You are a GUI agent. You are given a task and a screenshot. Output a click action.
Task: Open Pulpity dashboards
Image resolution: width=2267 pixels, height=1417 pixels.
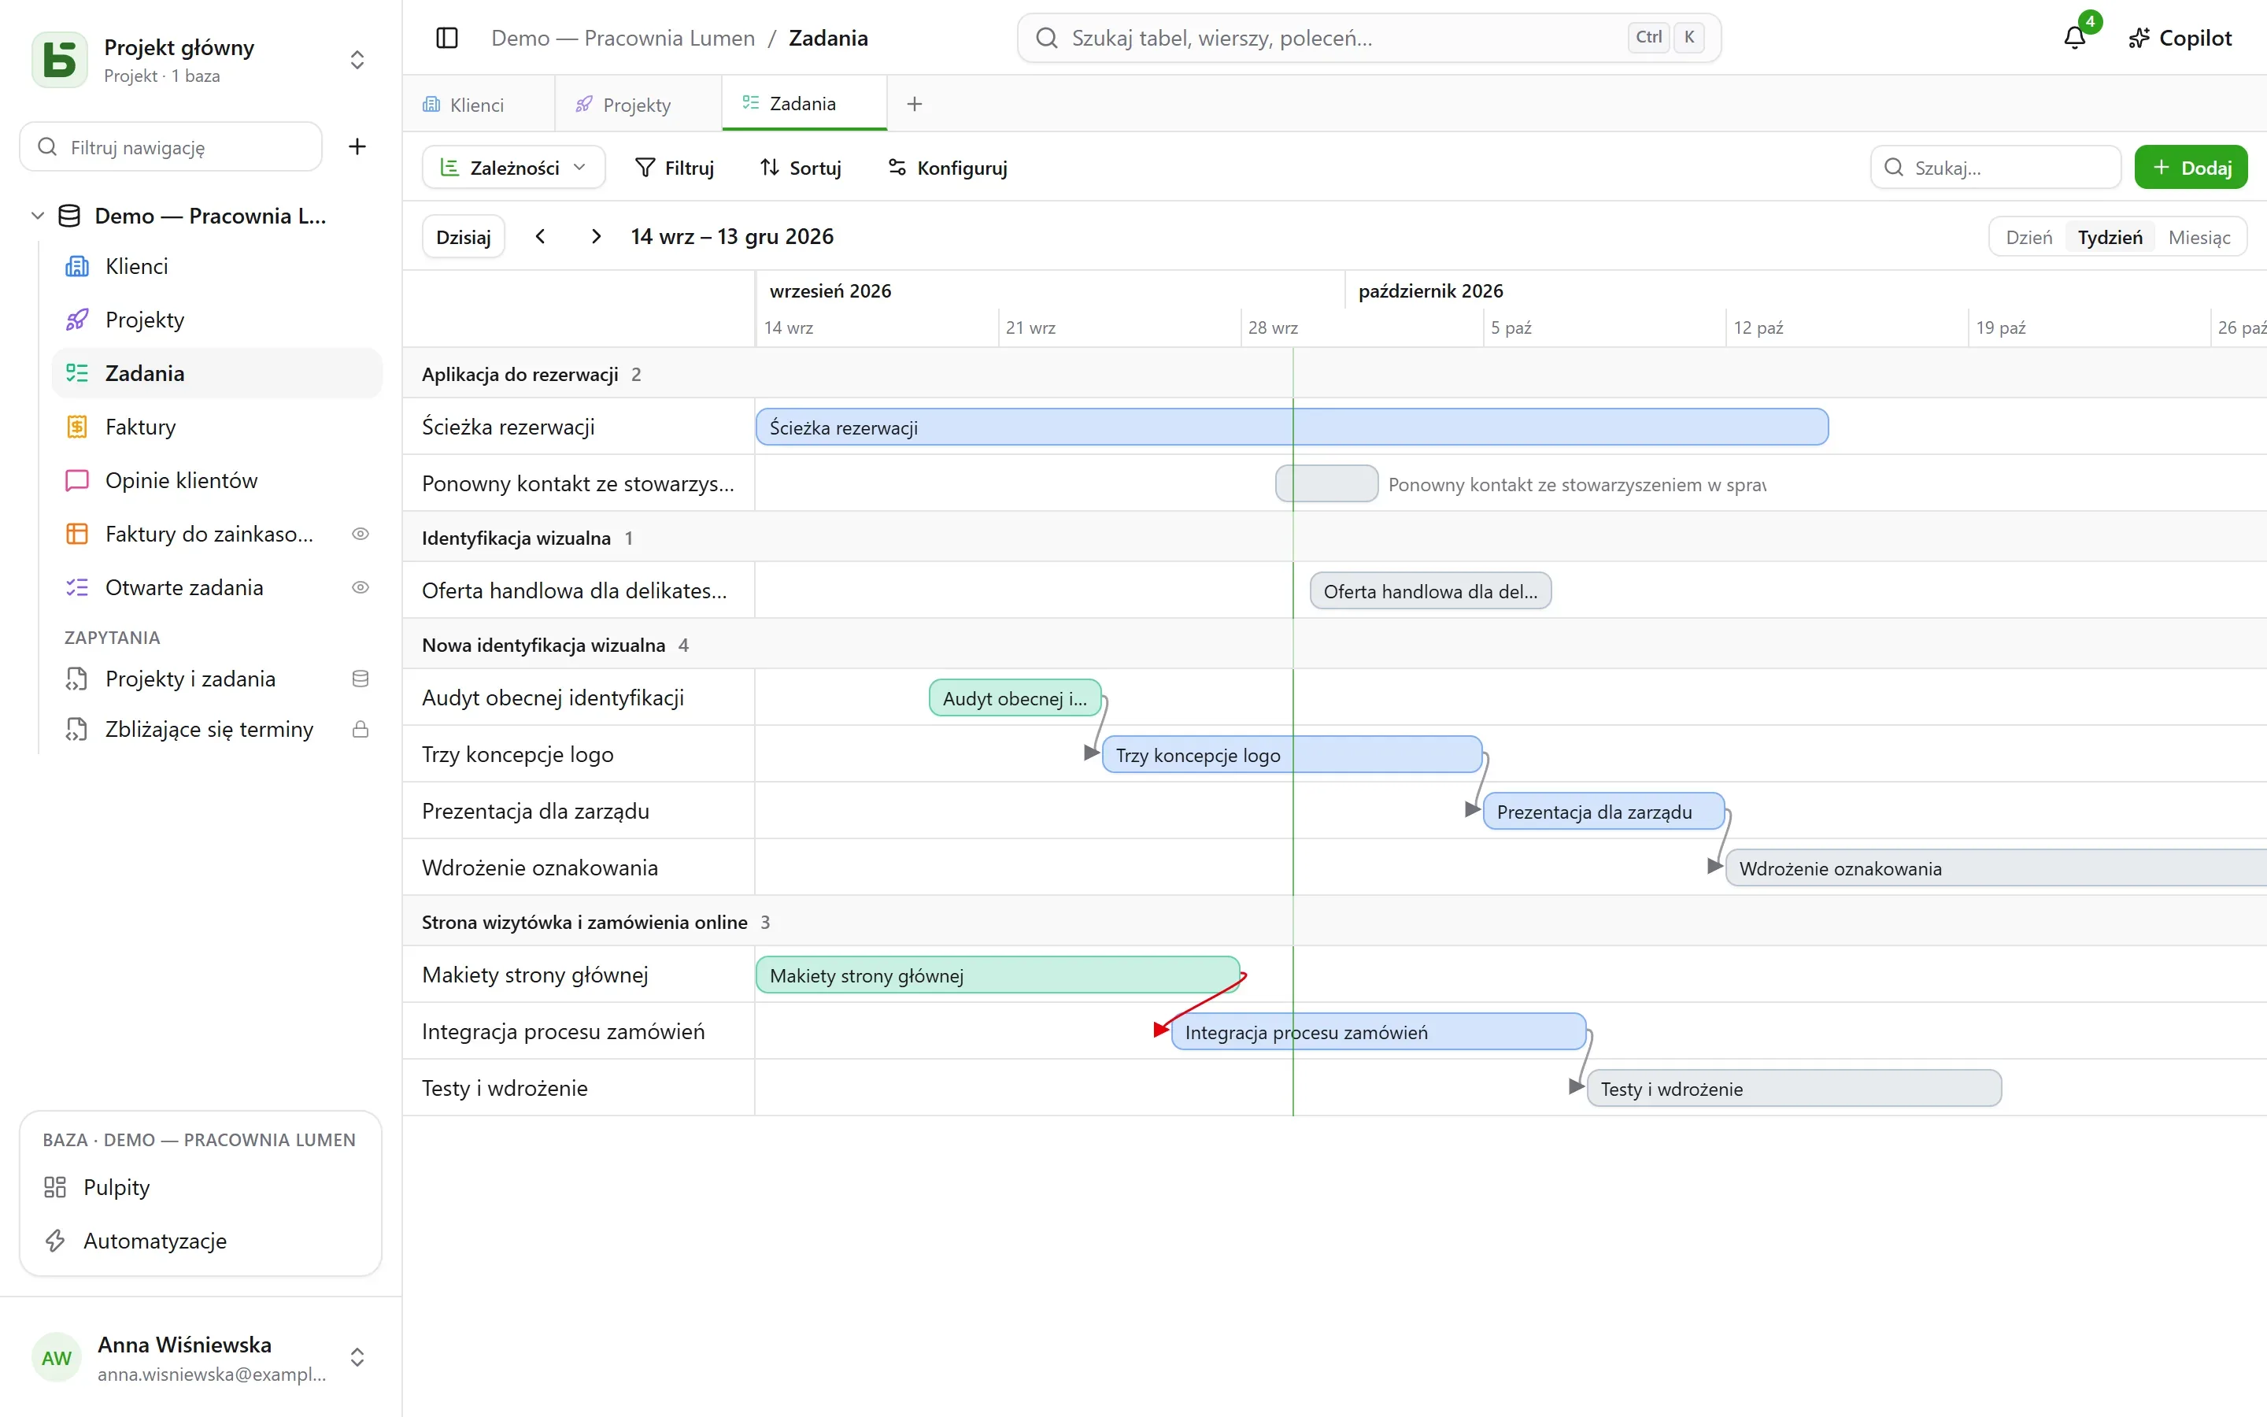pyautogui.click(x=201, y=1187)
